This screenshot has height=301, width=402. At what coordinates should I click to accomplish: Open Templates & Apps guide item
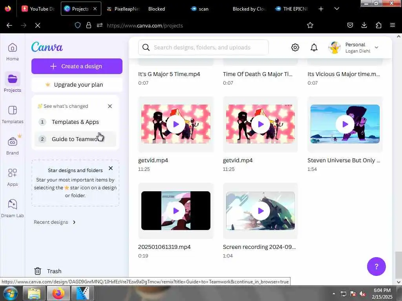pos(75,122)
